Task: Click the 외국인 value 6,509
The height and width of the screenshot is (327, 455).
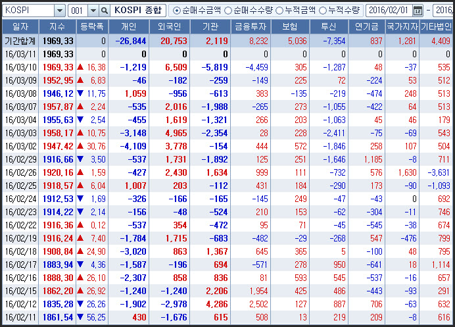Action: [x=176, y=67]
